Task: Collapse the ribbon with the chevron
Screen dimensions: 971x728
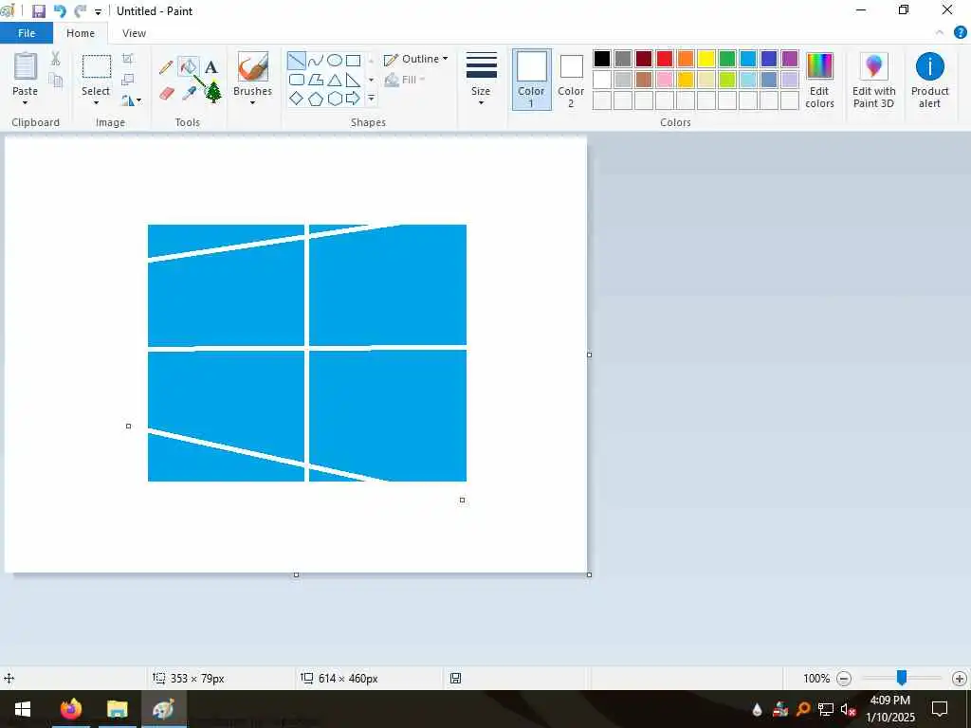Action: point(940,33)
